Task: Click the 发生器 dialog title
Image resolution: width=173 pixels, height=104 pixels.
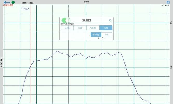Action: 87,20
